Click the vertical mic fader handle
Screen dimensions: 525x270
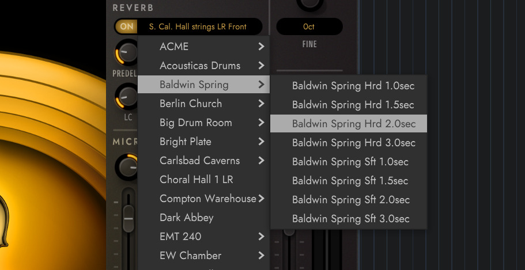(129, 219)
